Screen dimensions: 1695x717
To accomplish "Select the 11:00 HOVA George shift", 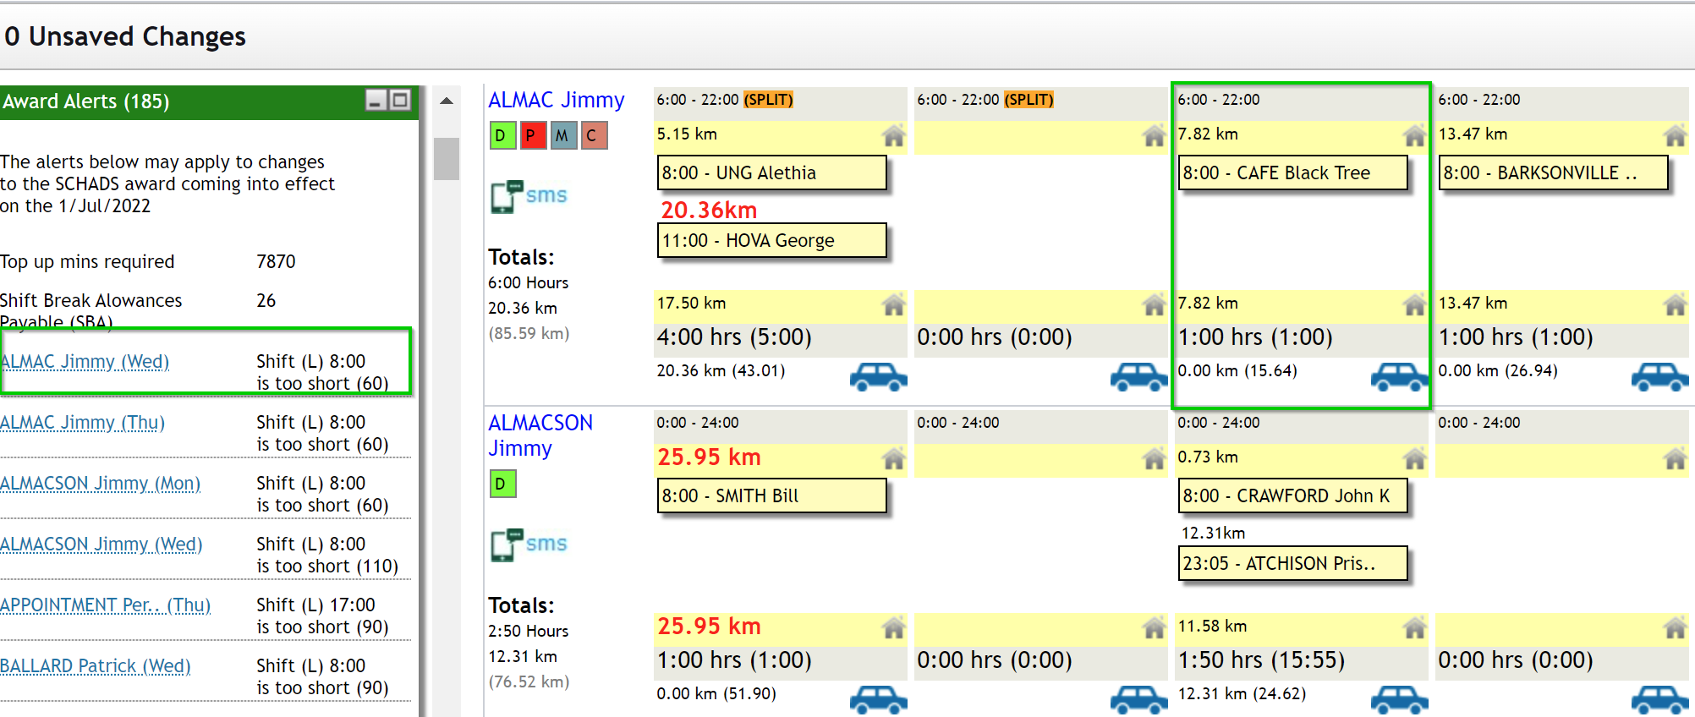I will [771, 241].
